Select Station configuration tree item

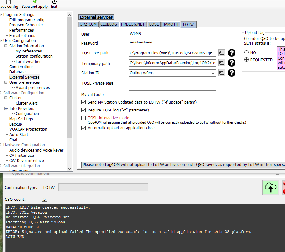pyautogui.click(x=34, y=56)
